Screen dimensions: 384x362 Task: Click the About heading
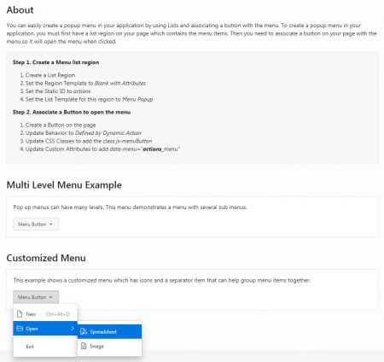(x=20, y=10)
